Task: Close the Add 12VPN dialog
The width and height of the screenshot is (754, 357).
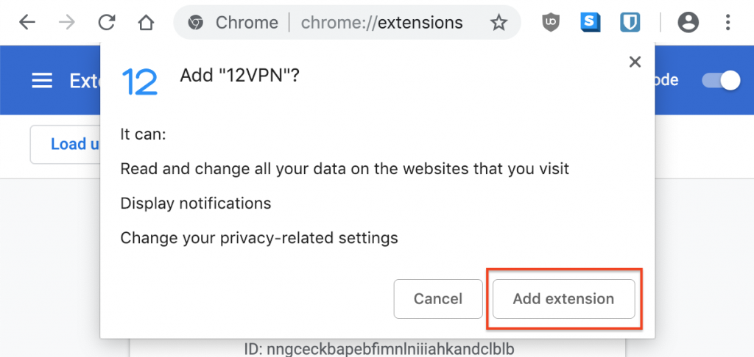Action: coord(635,62)
